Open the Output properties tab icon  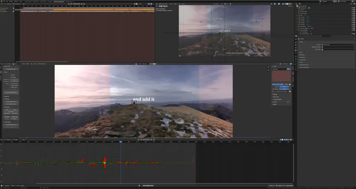click(296, 45)
